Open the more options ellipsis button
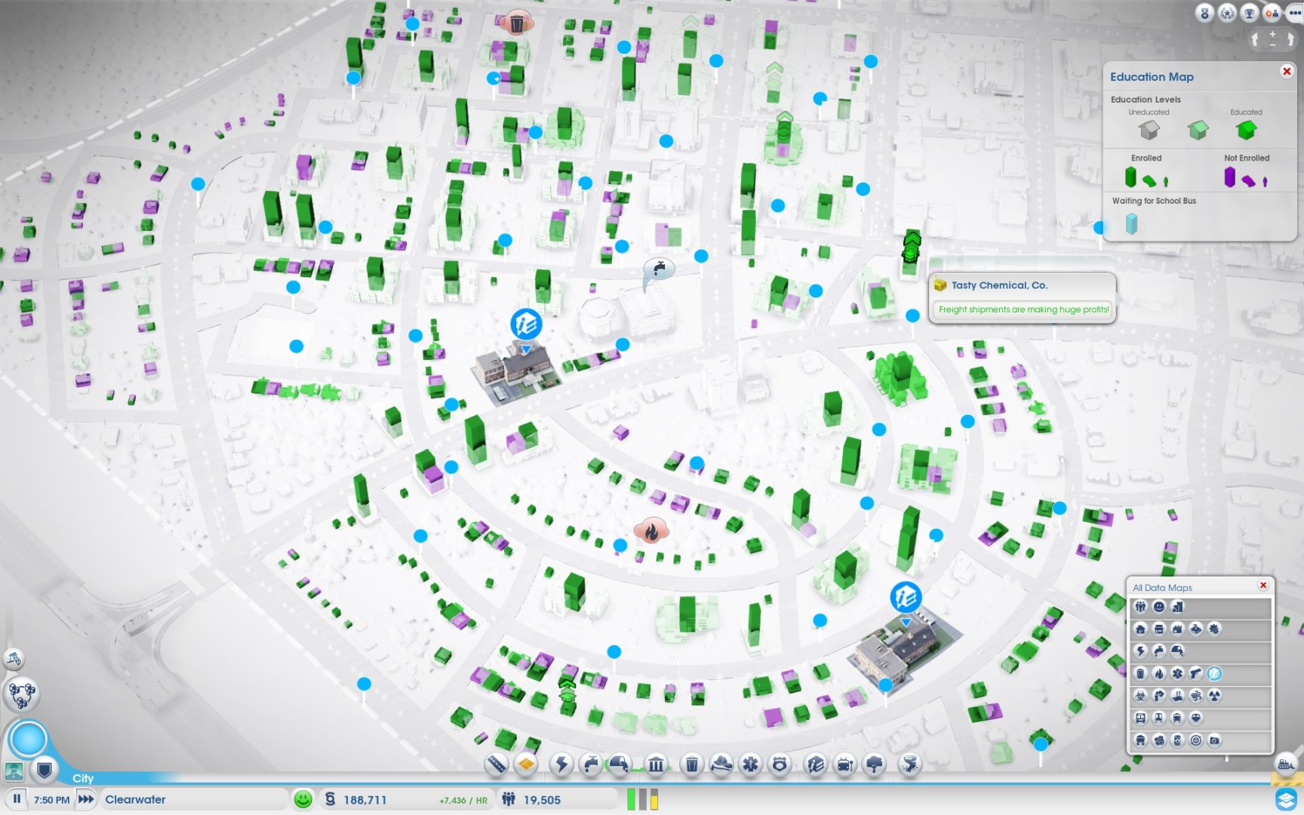Screen dimensions: 1304x815 1294,13
